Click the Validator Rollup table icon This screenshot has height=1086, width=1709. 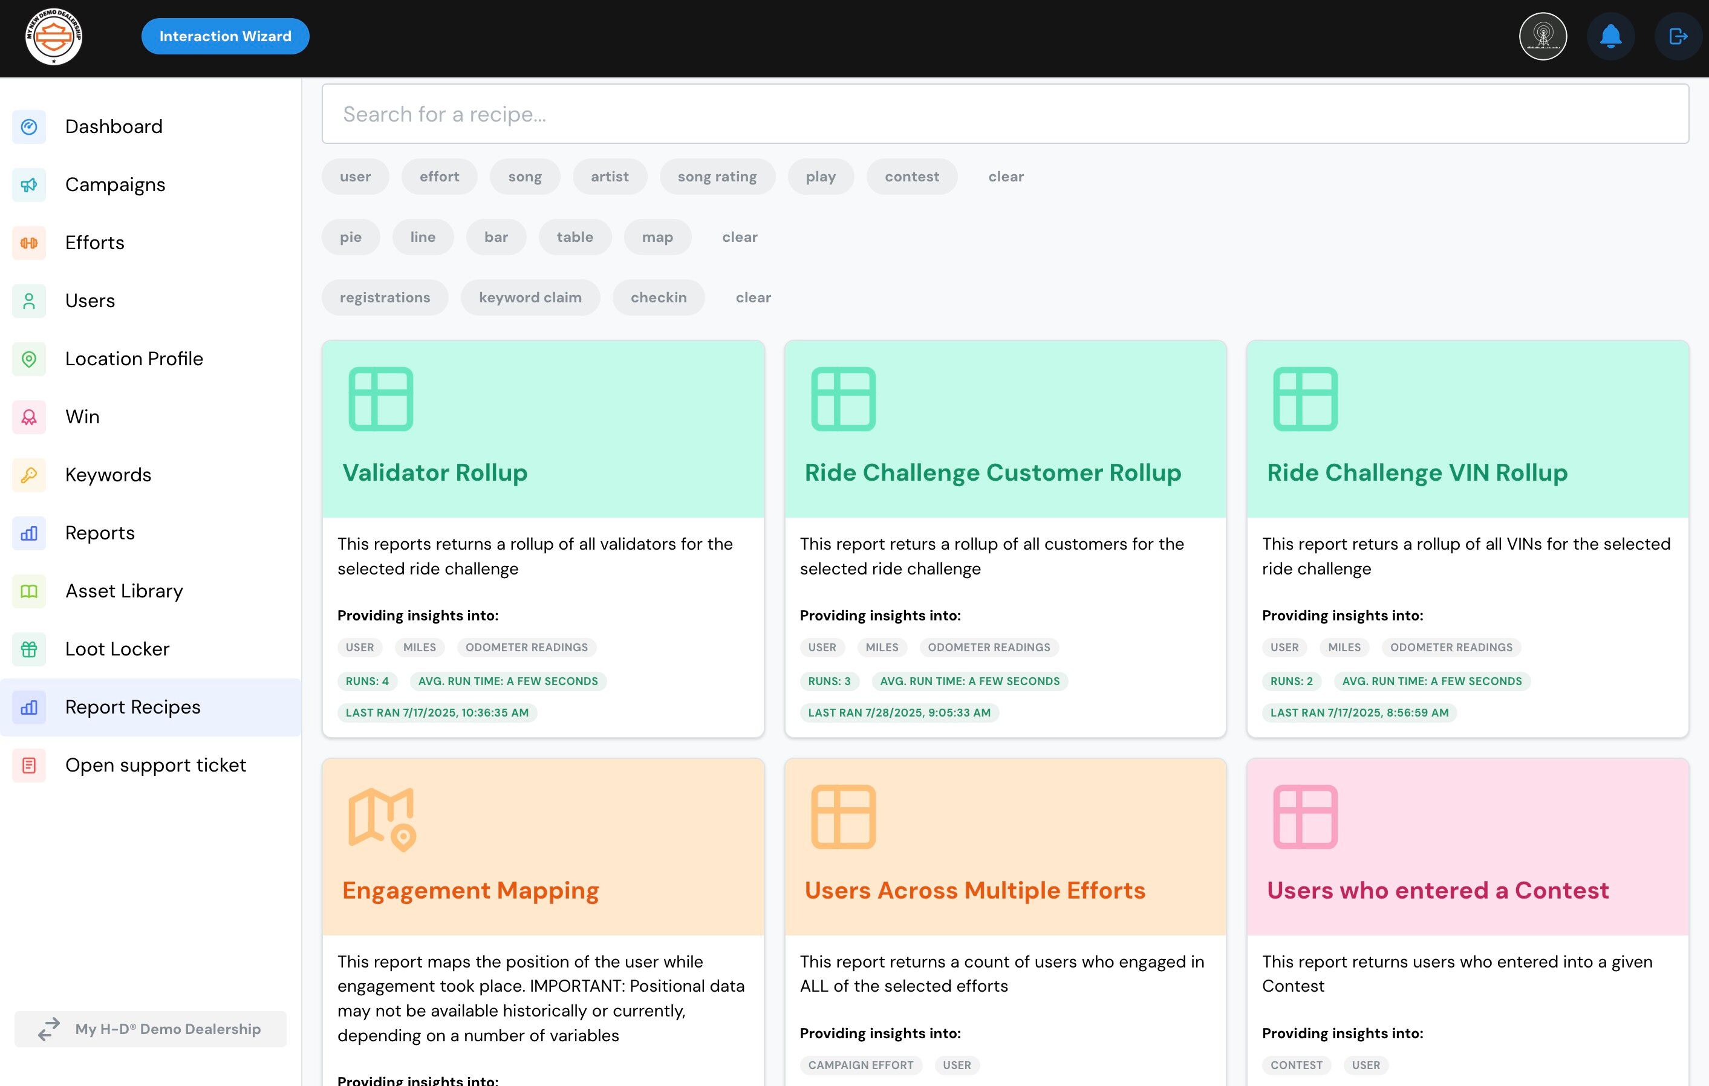coord(380,399)
